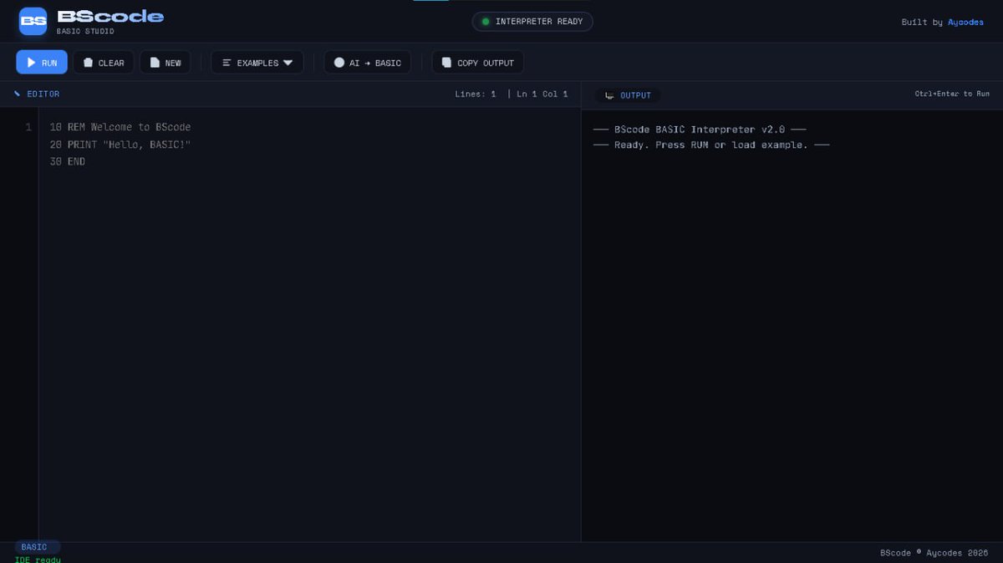
Task: Click line number 1 in gutter
Action: pyautogui.click(x=28, y=127)
